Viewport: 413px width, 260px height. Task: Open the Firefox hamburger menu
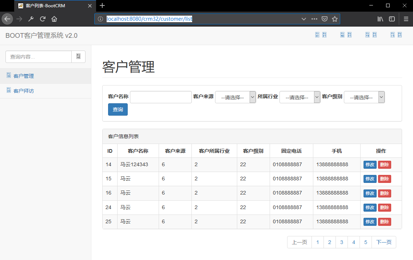(x=406, y=19)
